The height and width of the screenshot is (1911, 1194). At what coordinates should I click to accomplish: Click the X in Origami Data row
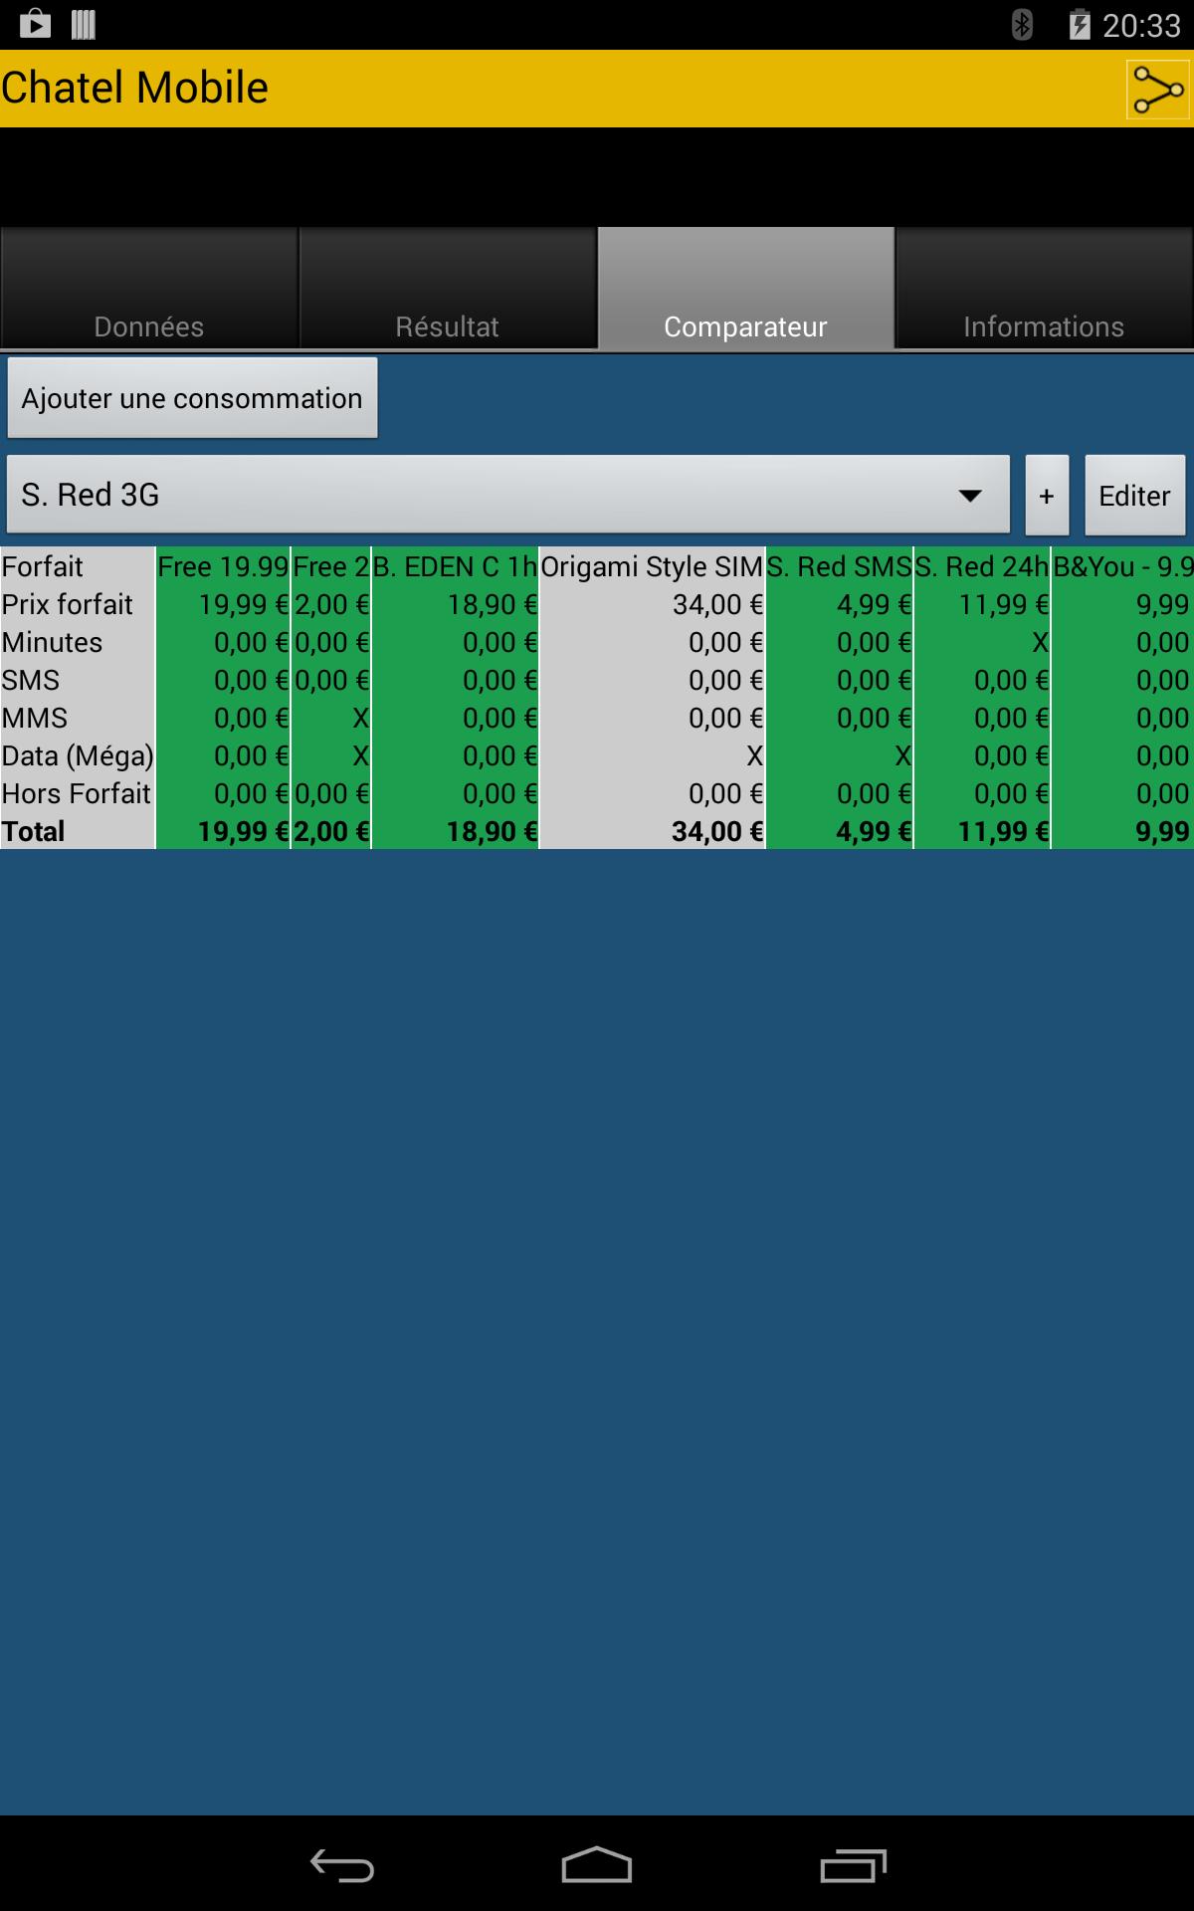(755, 755)
